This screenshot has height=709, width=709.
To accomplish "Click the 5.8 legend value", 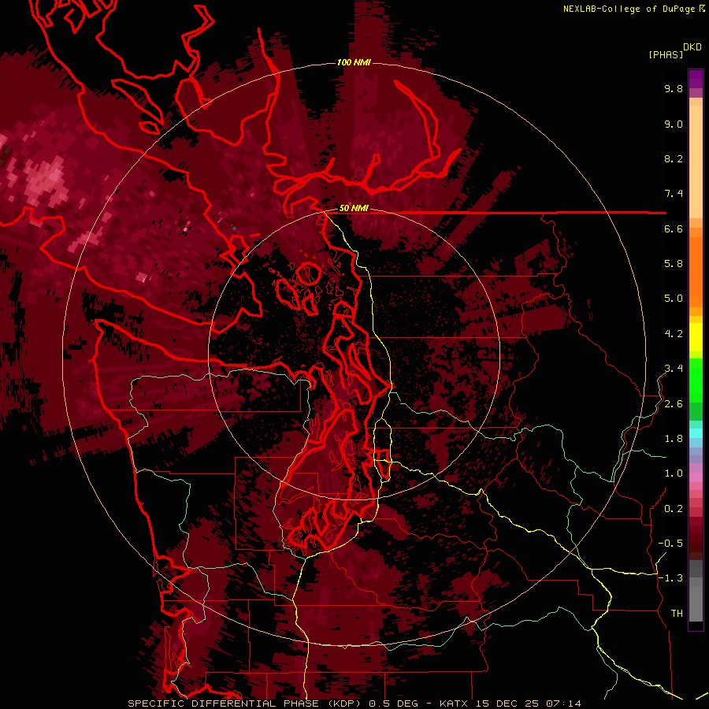I will 674,264.
